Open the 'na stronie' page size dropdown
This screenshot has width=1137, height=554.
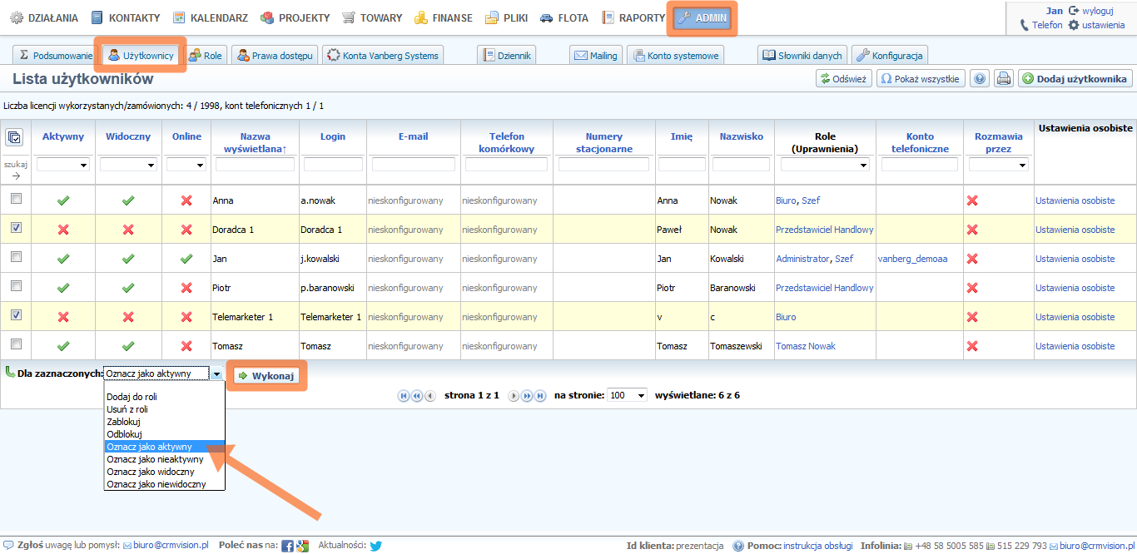coord(627,395)
